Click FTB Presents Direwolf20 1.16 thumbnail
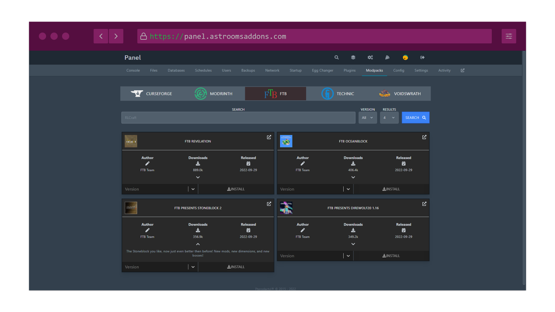555x312 pixels. [x=286, y=208]
